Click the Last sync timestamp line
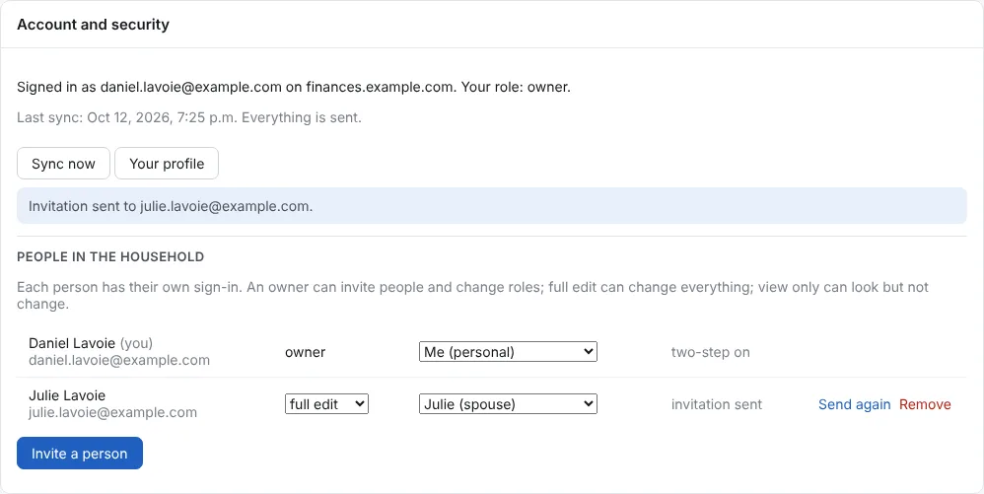984x494 pixels. (189, 117)
